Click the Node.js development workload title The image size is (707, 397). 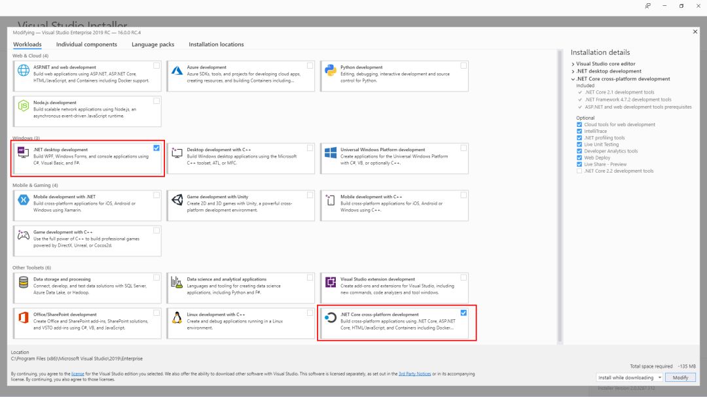pos(54,102)
